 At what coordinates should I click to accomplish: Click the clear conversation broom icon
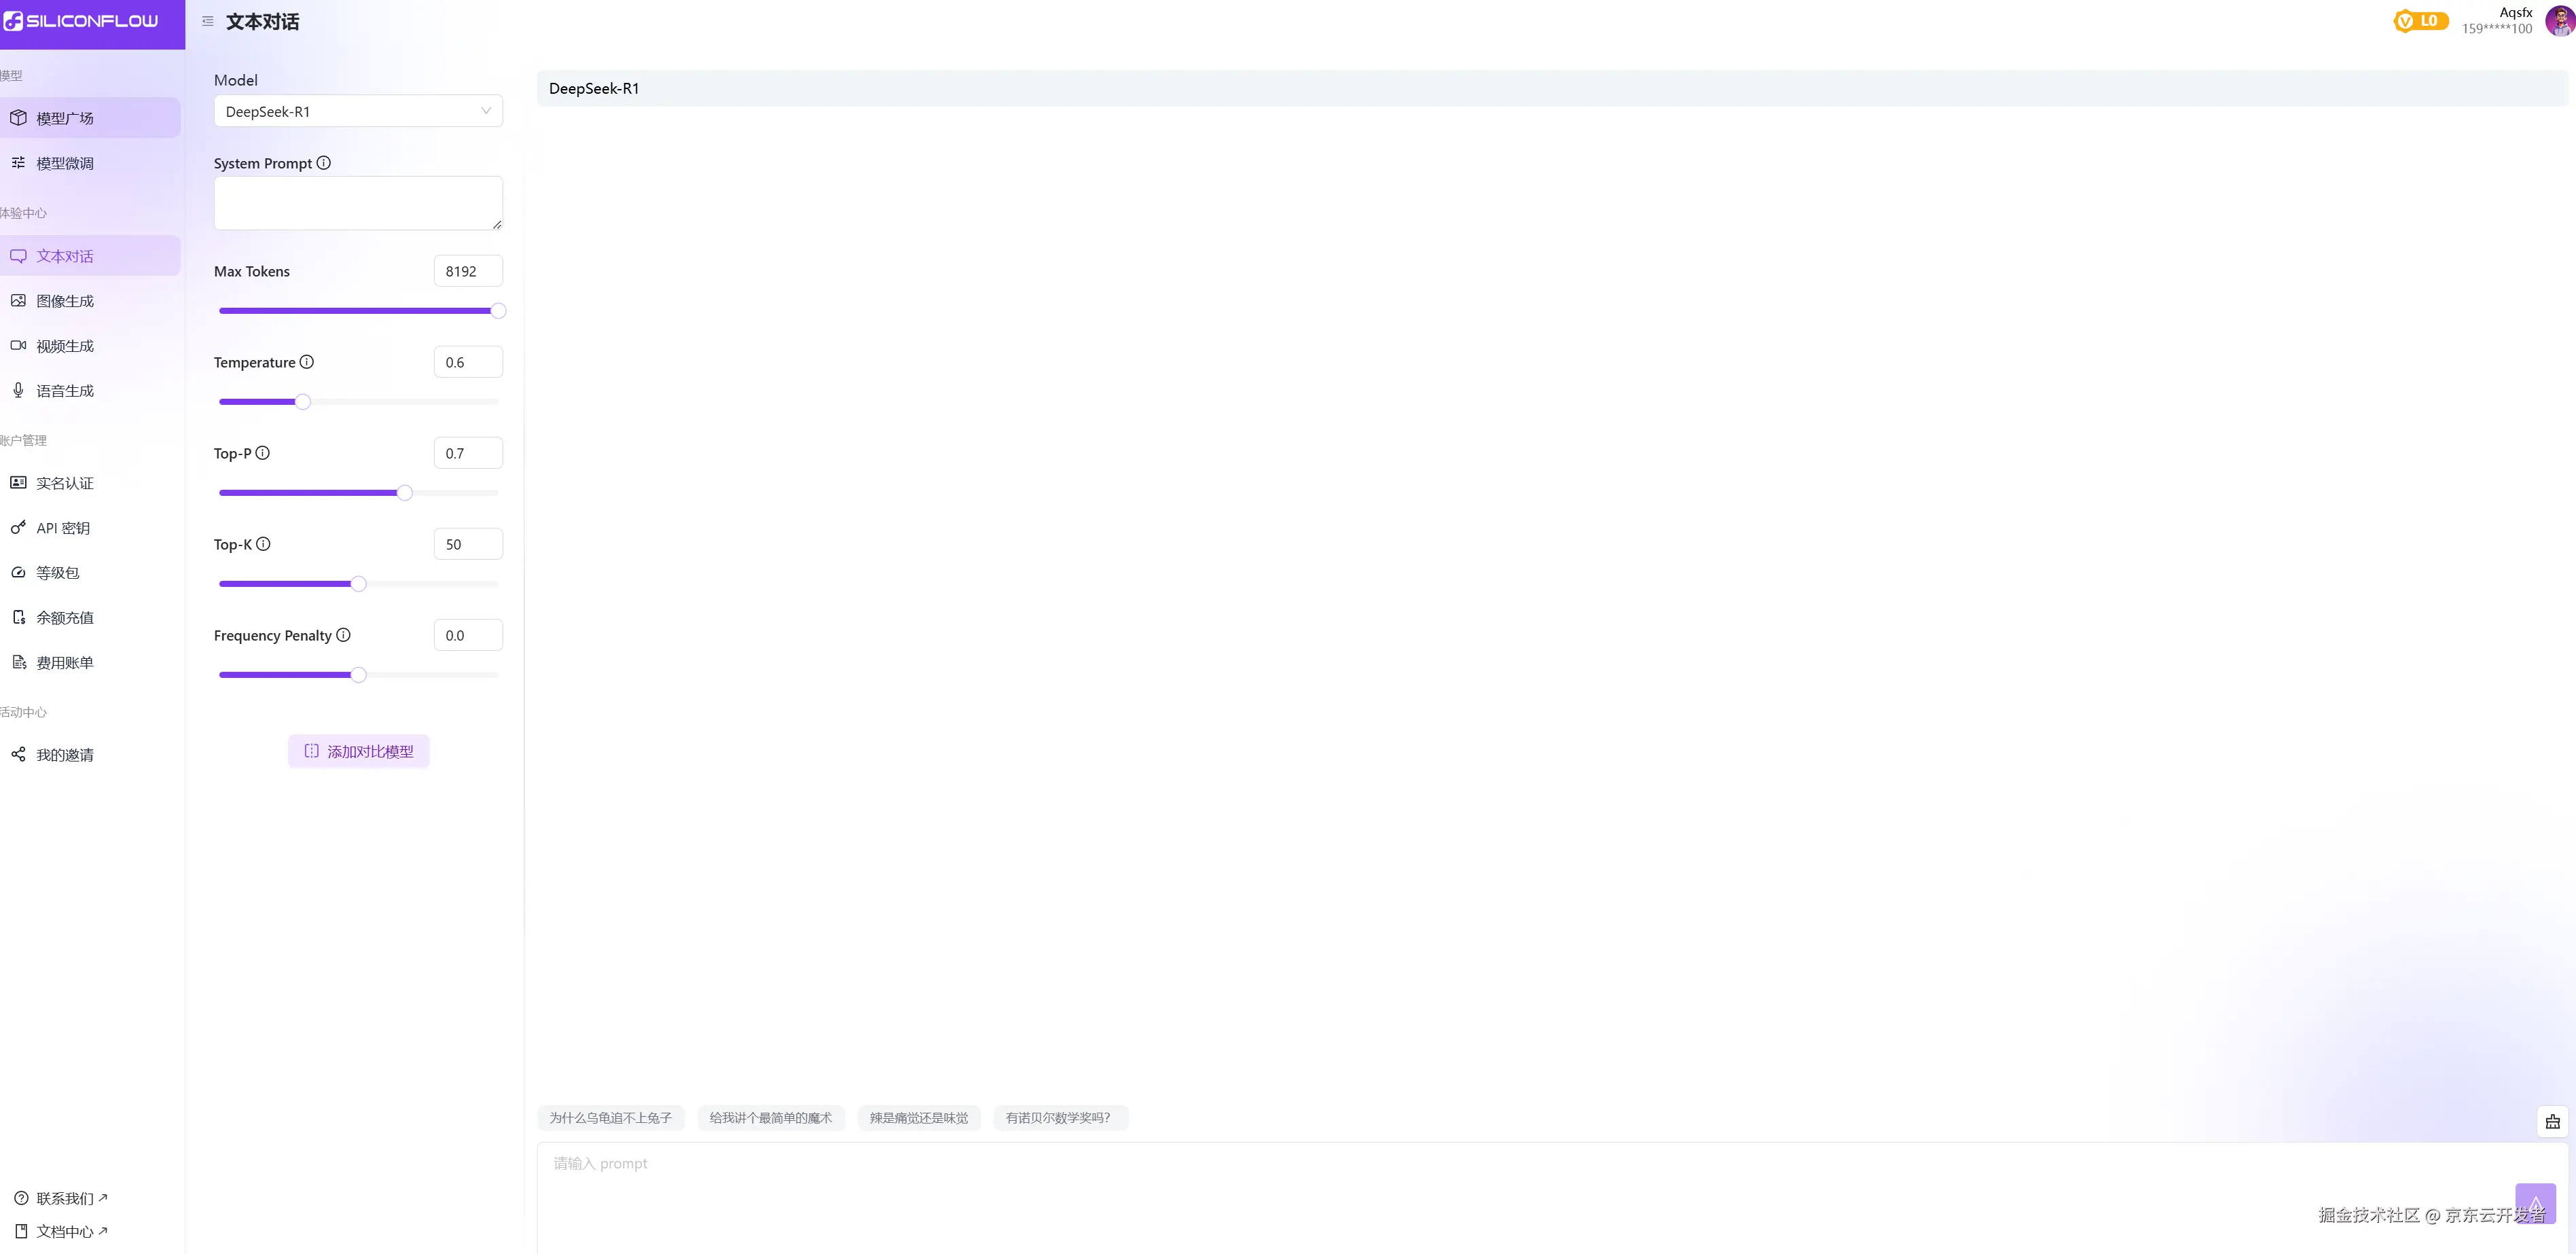[x=2552, y=1121]
